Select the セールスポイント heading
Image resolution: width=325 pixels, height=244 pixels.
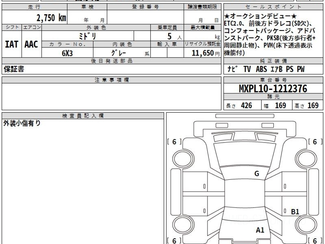click(x=274, y=7)
